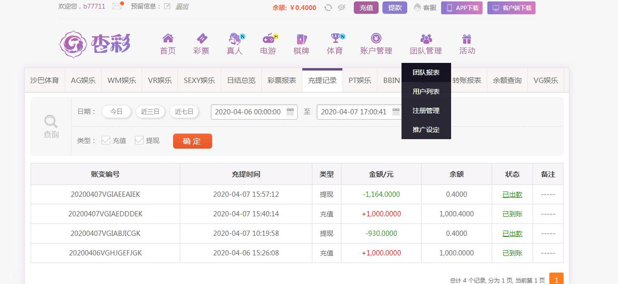Image resolution: width=618 pixels, height=284 pixels.
Task: Select 用户列表 from the dropdown menu
Action: (x=426, y=91)
